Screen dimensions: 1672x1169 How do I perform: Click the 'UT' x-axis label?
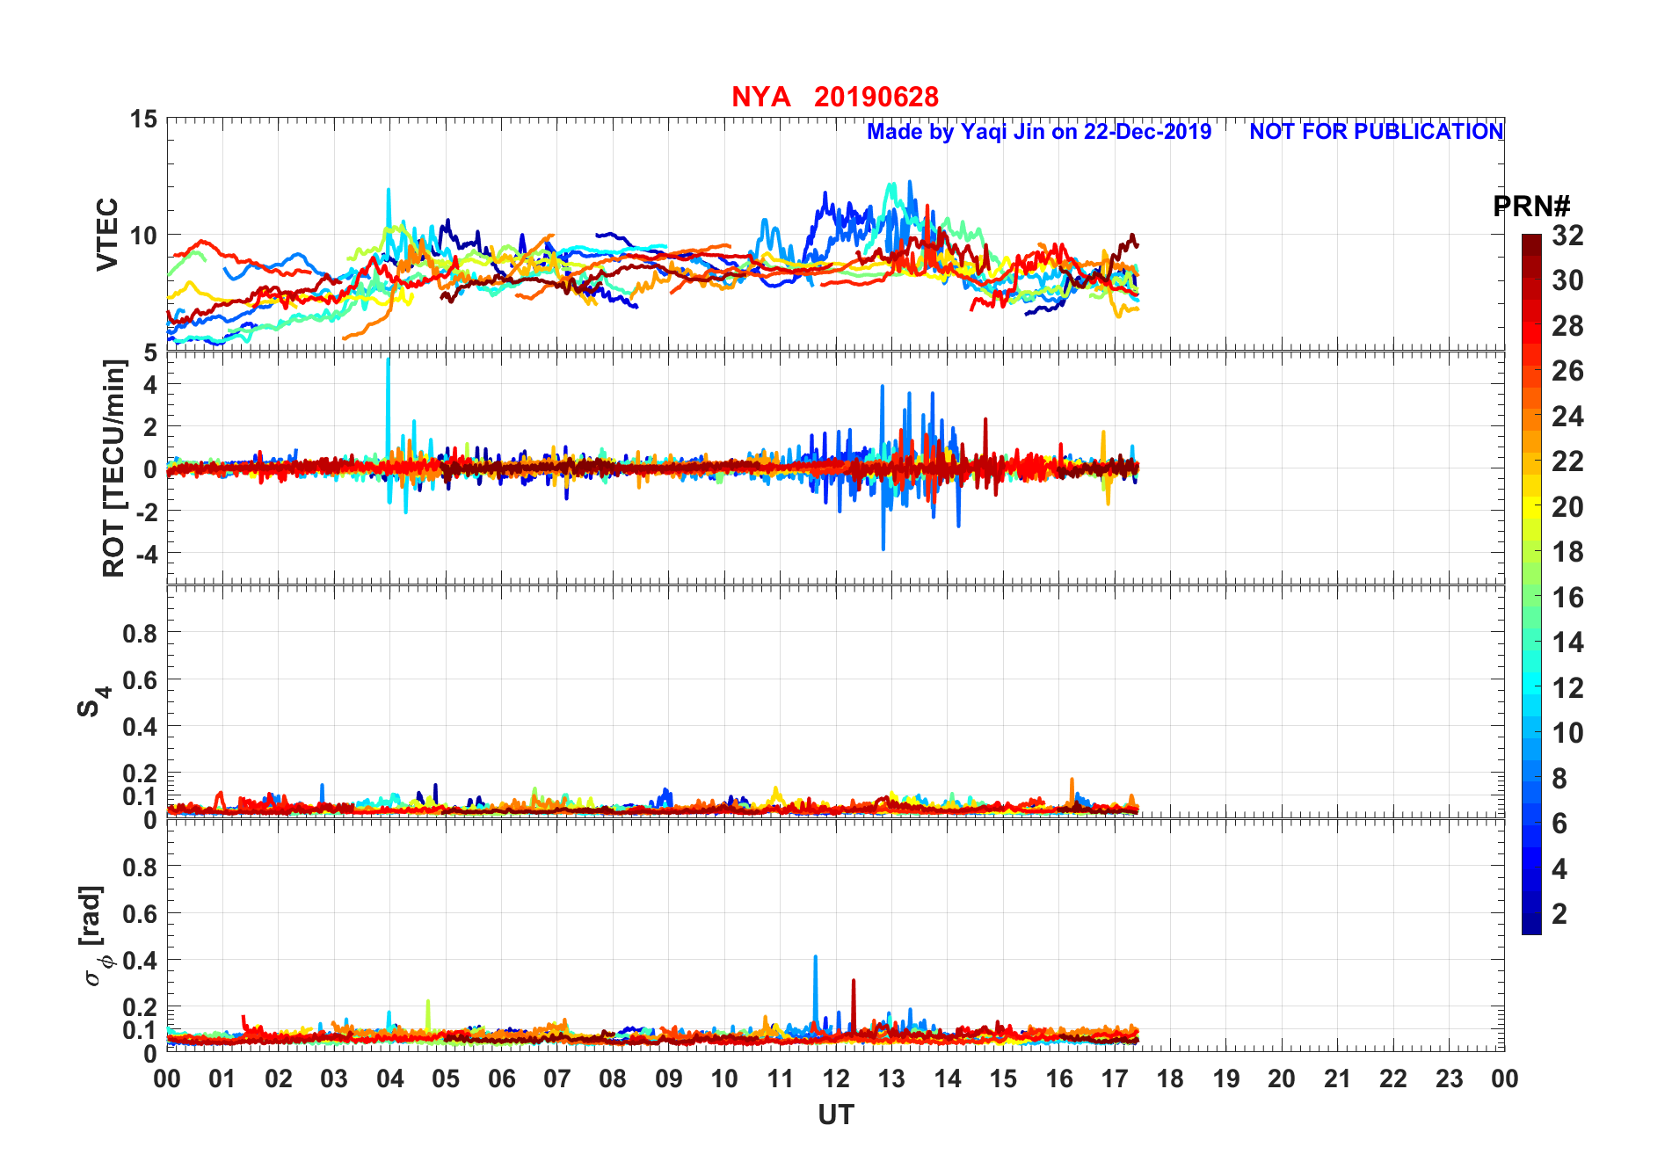coord(836,1115)
